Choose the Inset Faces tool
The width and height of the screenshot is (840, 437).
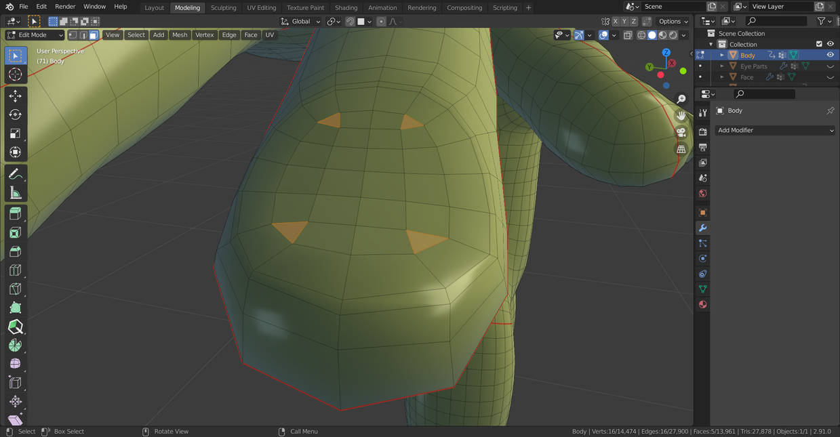[15, 233]
